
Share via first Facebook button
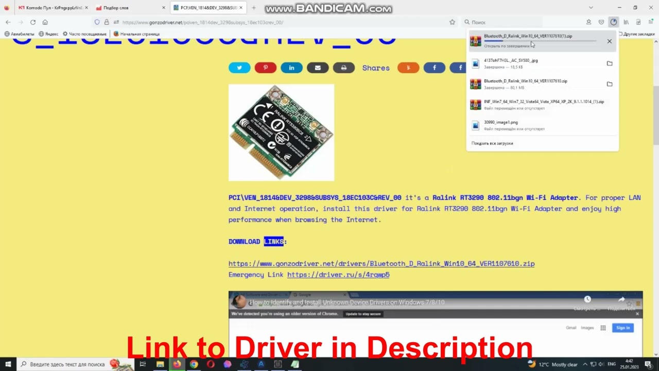pyautogui.click(x=435, y=68)
